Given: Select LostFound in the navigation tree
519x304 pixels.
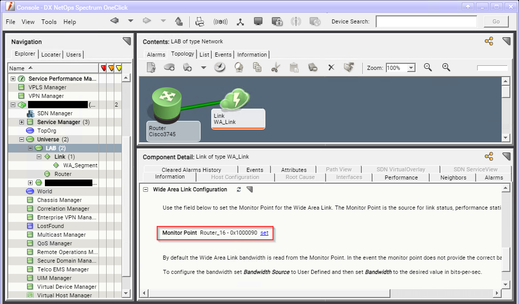Looking at the screenshot, I should 51,226.
